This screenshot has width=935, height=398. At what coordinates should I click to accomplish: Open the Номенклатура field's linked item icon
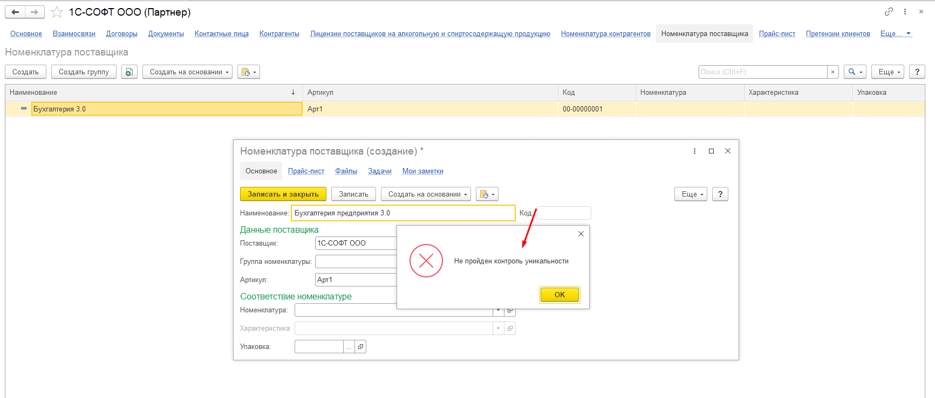(510, 311)
